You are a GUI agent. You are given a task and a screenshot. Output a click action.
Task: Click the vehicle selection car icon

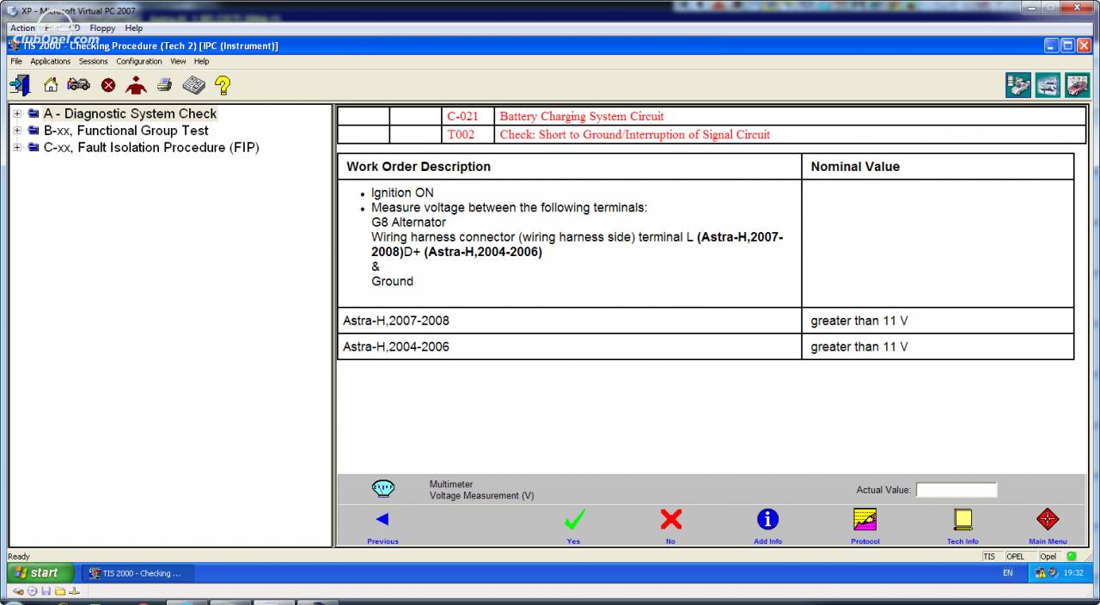tap(78, 85)
